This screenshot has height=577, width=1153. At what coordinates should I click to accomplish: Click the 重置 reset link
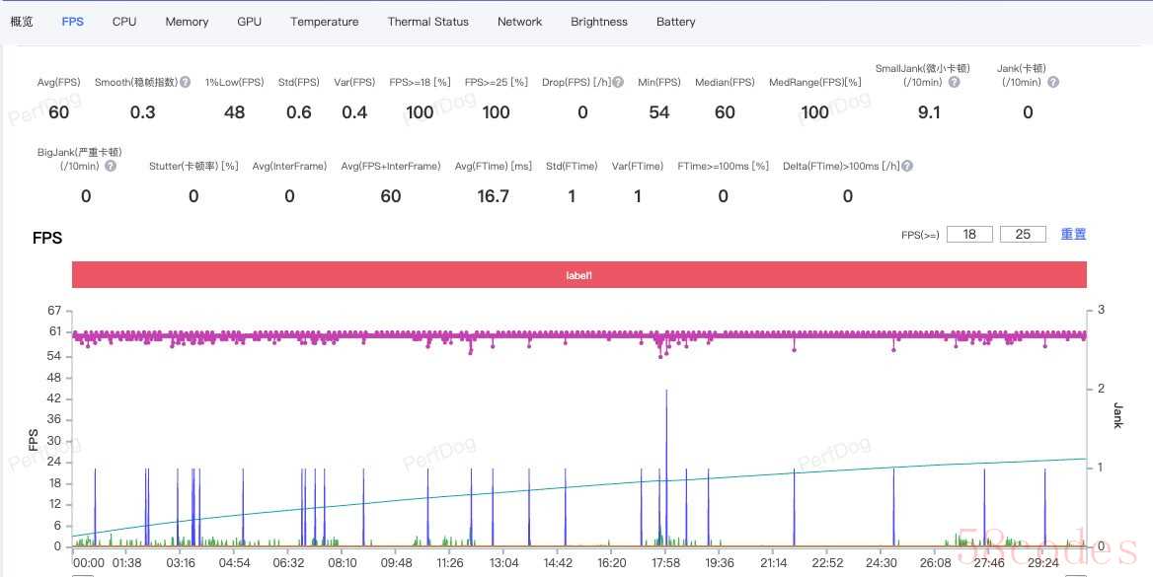[x=1073, y=235]
